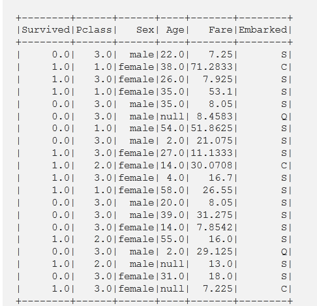
Task: Click the fare value 21.075
Action: 215,140
